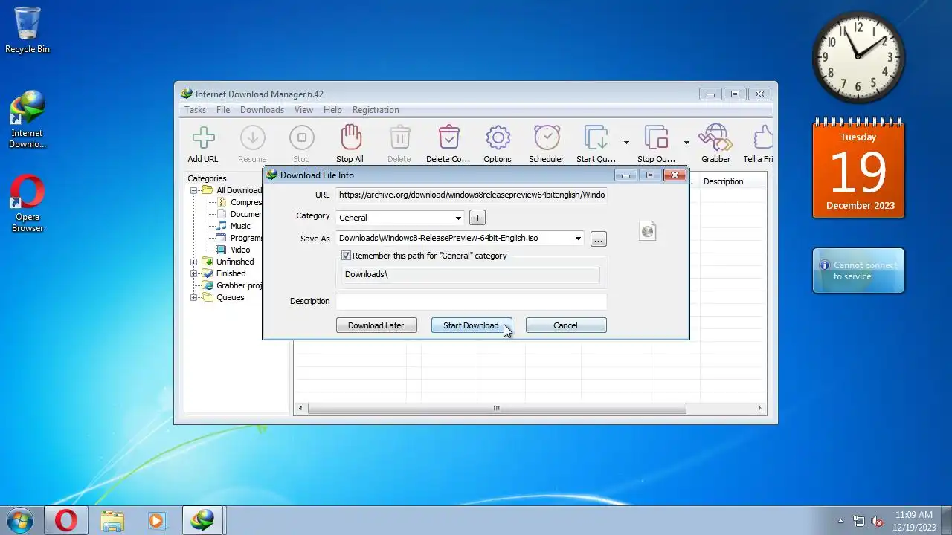Click the Delete trash icon

(399, 138)
